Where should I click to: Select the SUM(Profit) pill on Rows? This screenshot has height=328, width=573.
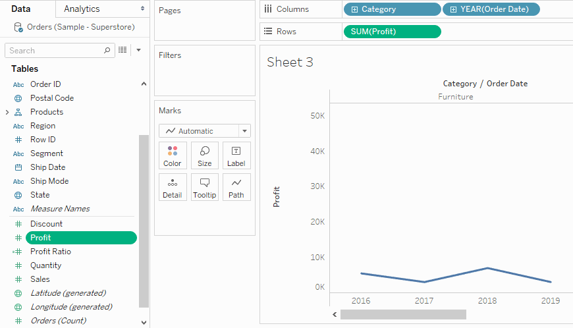pyautogui.click(x=393, y=32)
